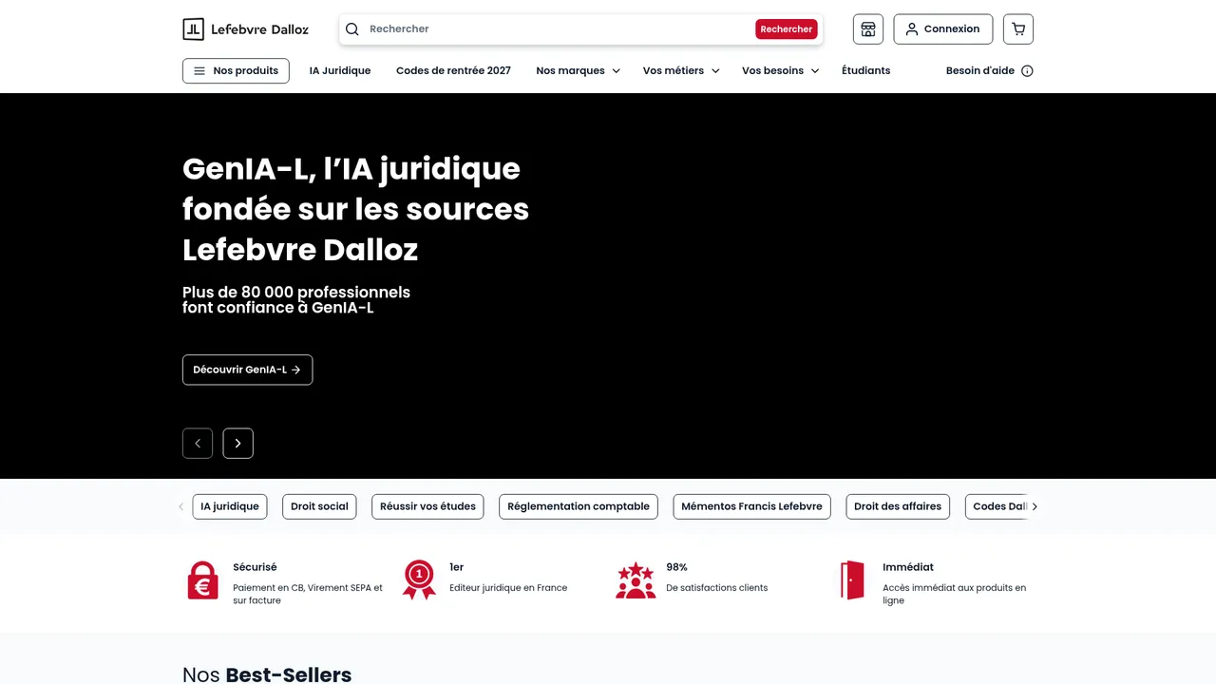This screenshot has width=1216, height=684.
Task: Click the red Rechercher button
Action: (787, 29)
